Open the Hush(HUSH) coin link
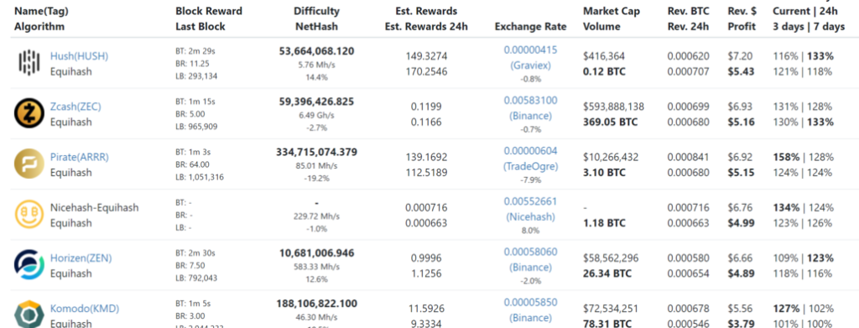The height and width of the screenshot is (328, 859). pyautogui.click(x=80, y=56)
